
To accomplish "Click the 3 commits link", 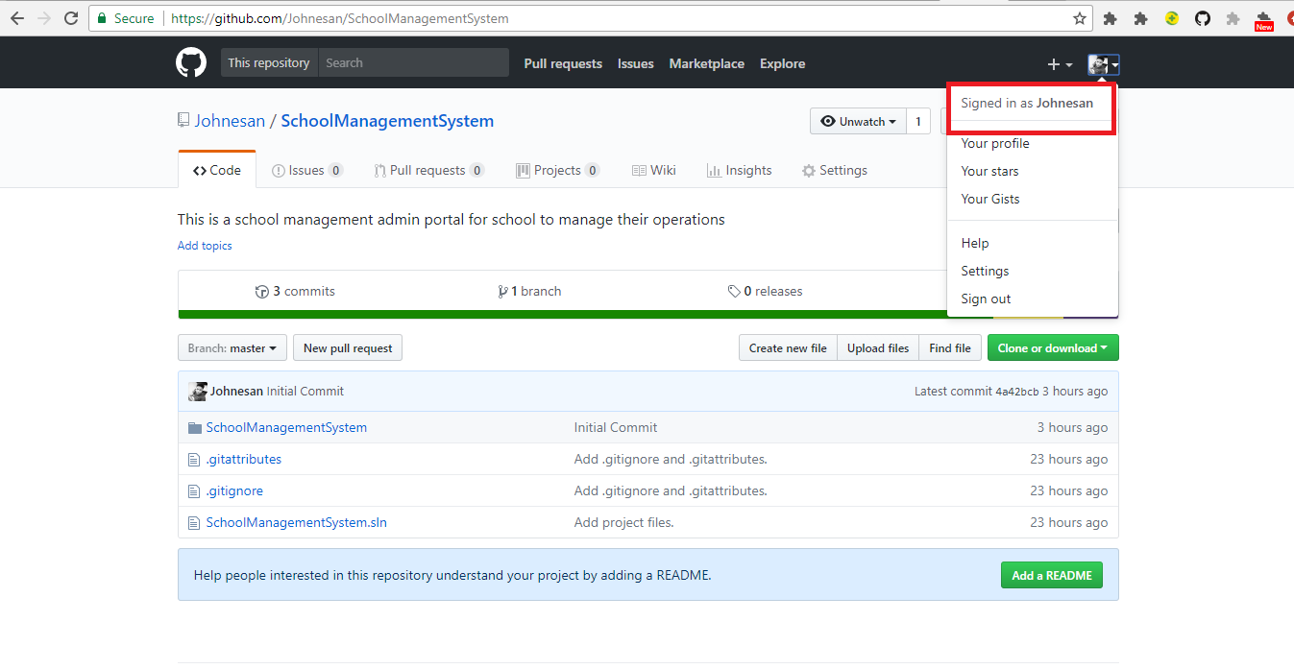I will pos(295,292).
